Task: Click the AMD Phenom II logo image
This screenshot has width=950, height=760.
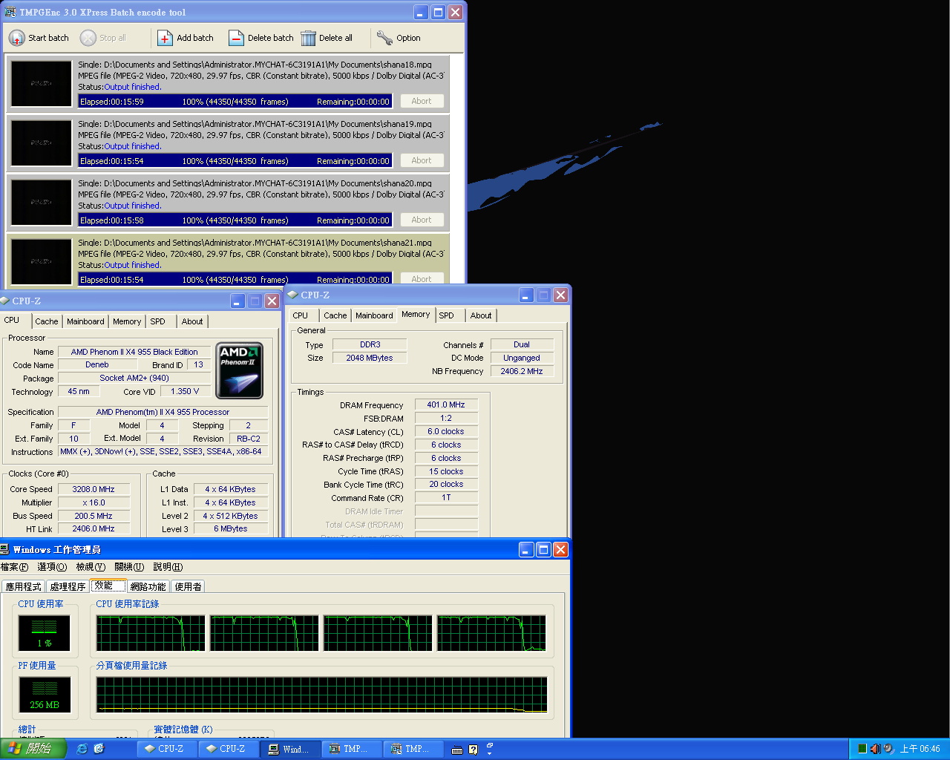Action: (239, 370)
